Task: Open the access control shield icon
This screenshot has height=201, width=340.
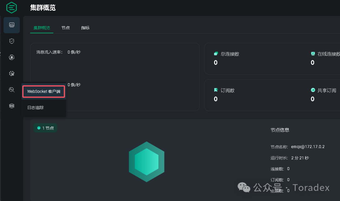Action: (12, 41)
